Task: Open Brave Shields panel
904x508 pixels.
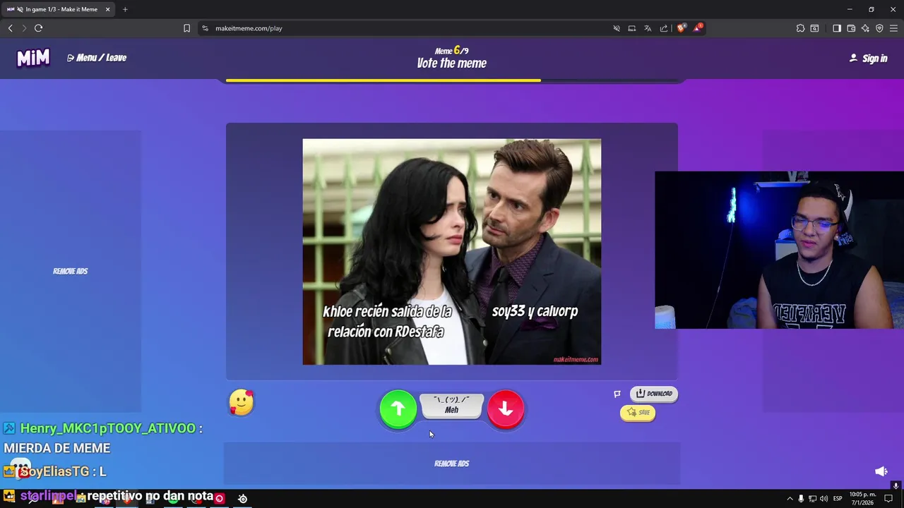Action: pos(681,28)
